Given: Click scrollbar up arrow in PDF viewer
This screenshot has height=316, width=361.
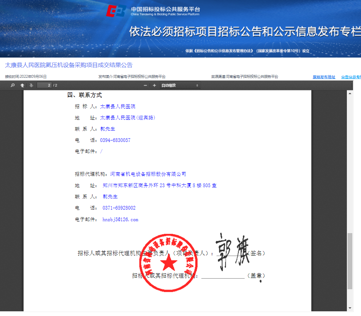Looking at the screenshot, I should pos(350,93).
